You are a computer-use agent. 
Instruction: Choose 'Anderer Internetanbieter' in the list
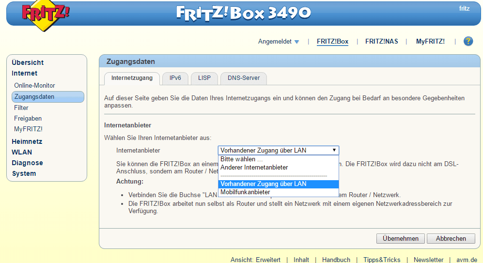click(x=254, y=167)
